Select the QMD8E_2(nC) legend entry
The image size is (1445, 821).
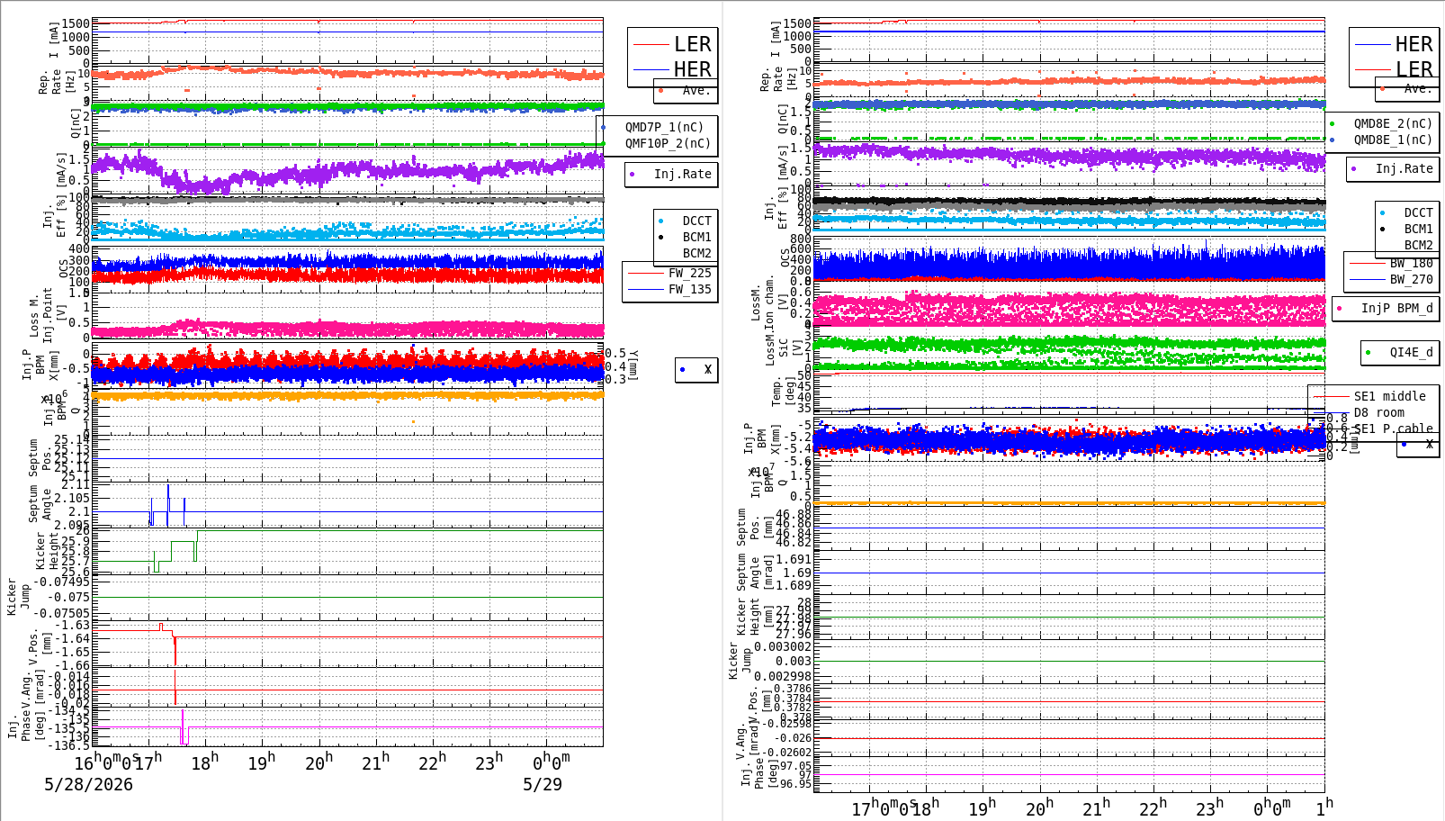pos(1393,123)
